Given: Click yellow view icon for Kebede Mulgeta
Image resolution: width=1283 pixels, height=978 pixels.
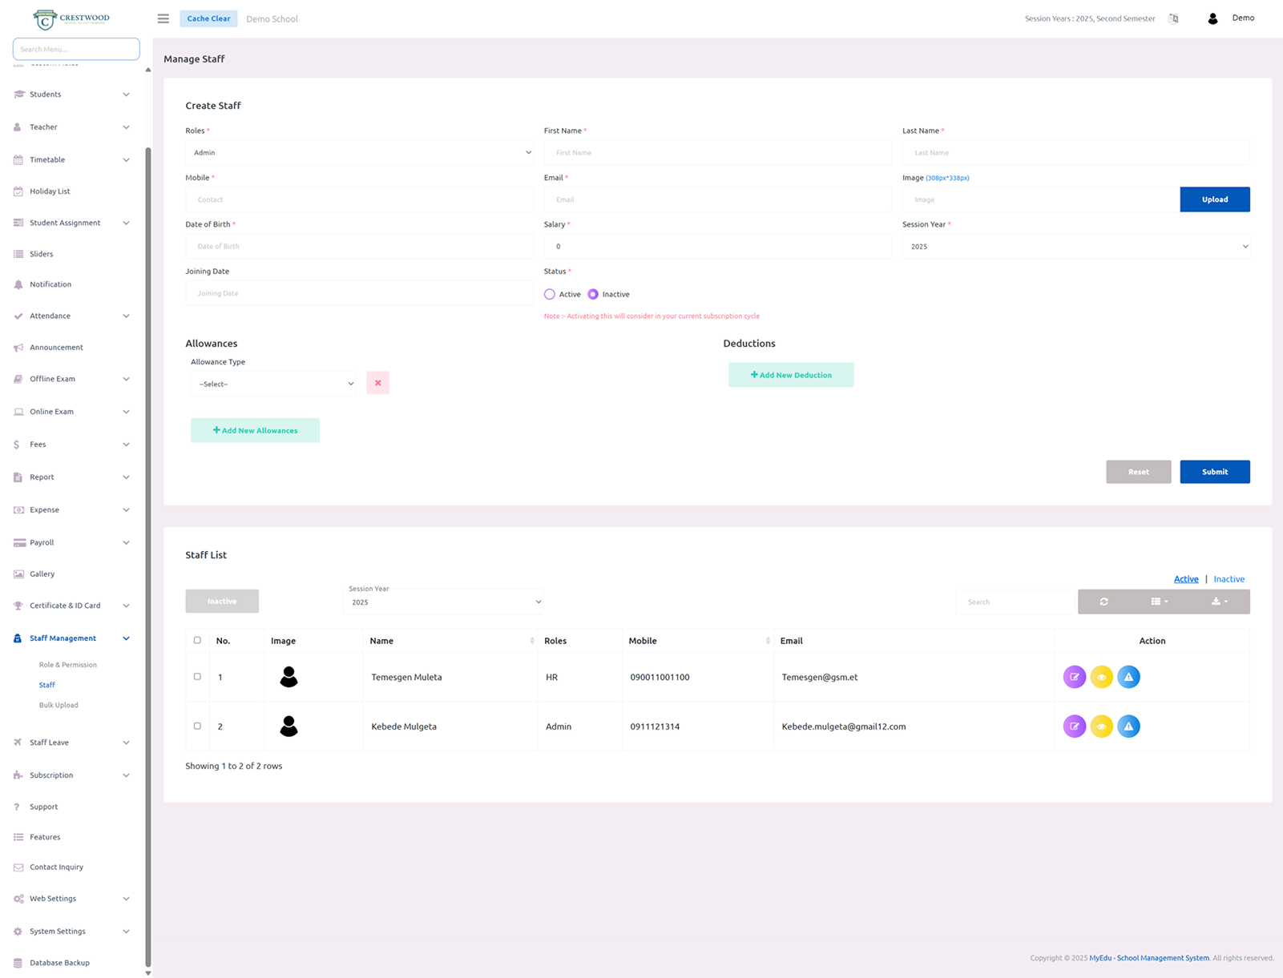Looking at the screenshot, I should (1101, 726).
